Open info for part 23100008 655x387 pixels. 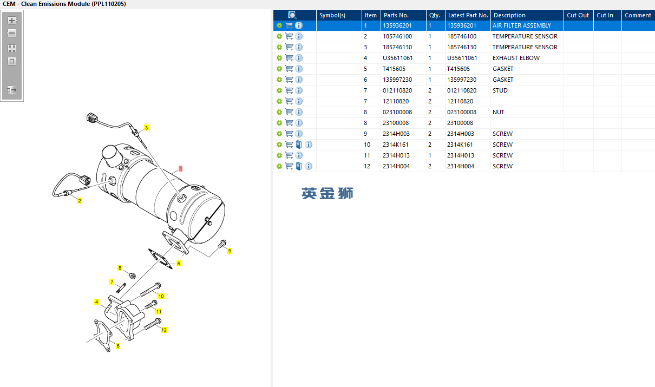click(299, 123)
